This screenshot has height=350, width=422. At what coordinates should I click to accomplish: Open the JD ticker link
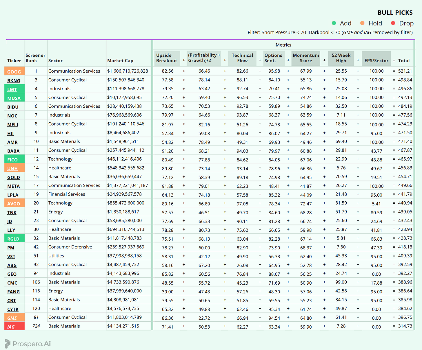[x=10, y=221]
